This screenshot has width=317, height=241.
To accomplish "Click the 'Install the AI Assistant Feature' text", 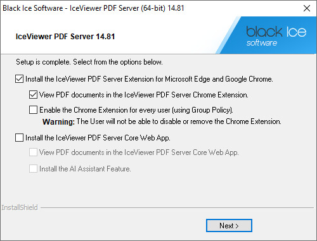I will (85, 169).
